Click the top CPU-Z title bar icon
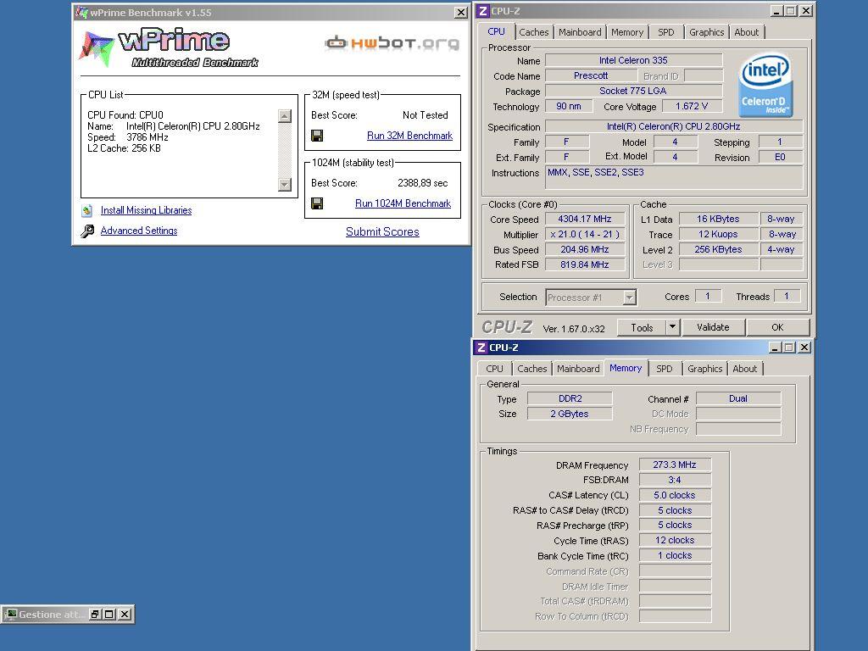 coord(483,11)
